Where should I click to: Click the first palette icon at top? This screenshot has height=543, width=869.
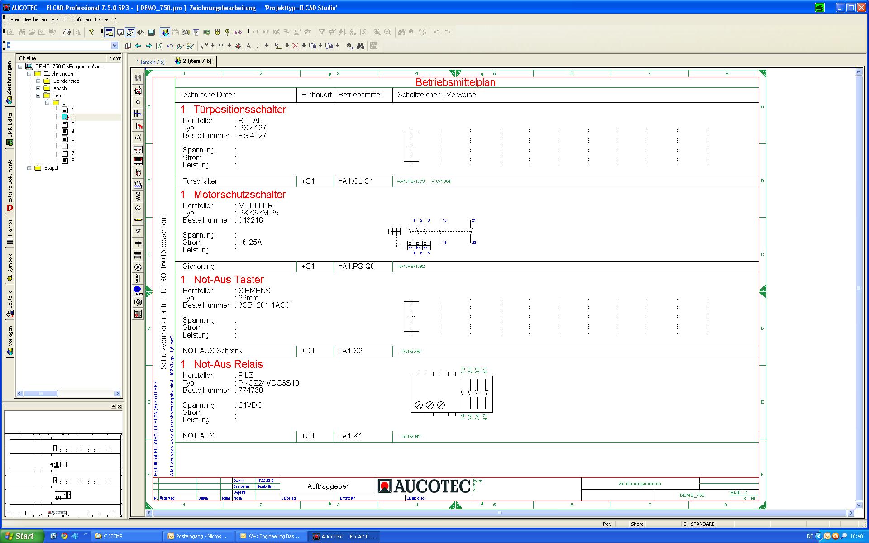[138, 78]
